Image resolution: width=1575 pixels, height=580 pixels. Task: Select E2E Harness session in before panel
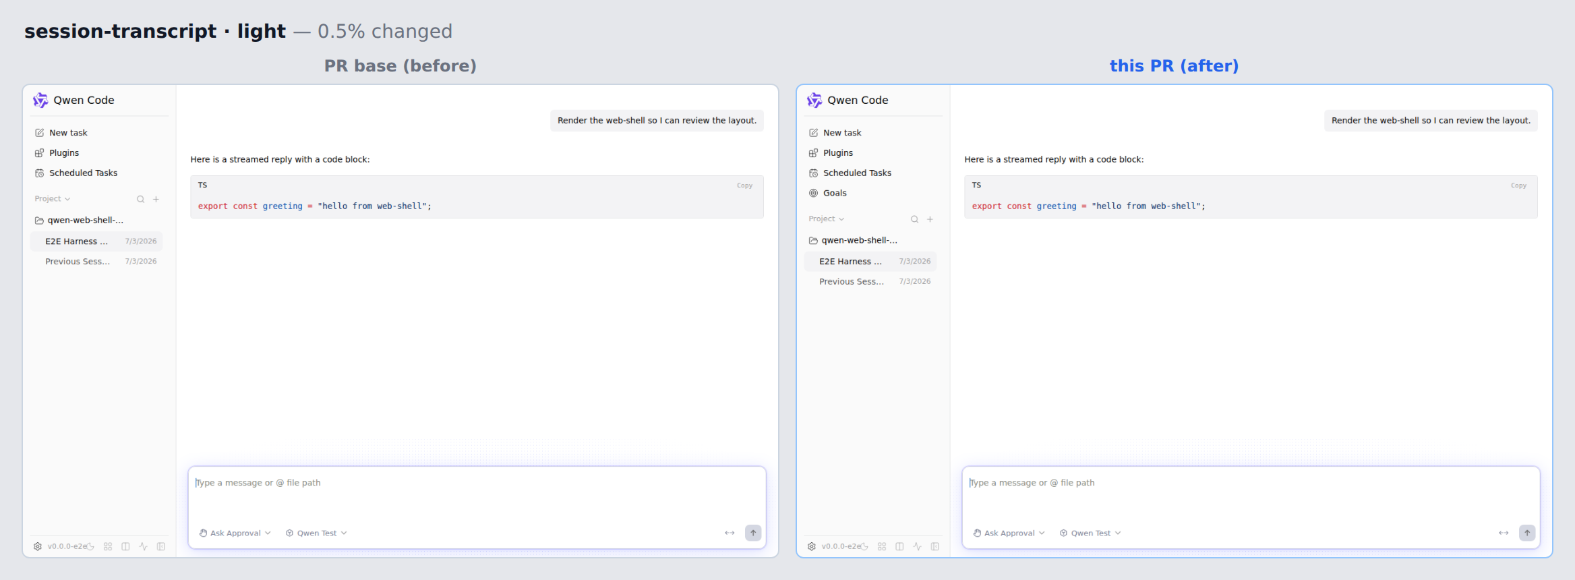[96, 241]
